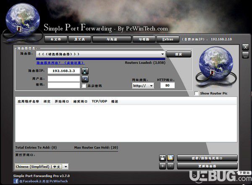Click the router not listed link

click(x=60, y=63)
